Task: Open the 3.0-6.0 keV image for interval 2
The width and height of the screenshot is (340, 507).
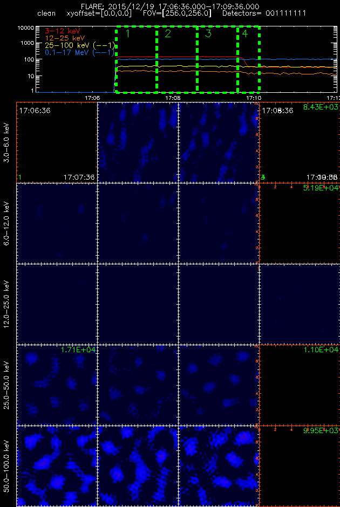Action: 138,142
